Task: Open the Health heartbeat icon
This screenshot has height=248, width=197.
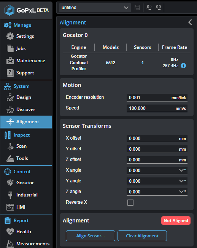Action: click(10, 232)
